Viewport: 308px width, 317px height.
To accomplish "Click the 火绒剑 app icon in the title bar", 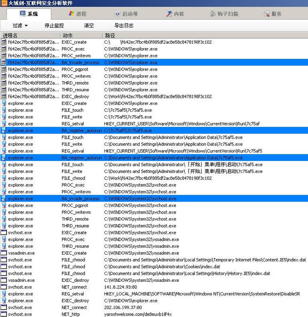I will [x=4, y=3].
